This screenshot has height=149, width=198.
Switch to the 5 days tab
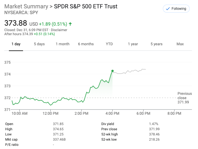coord(39,44)
